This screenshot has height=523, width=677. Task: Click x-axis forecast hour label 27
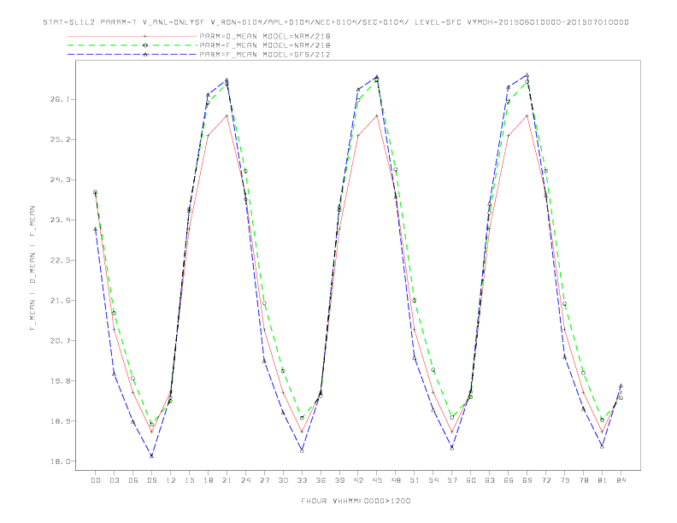click(264, 480)
